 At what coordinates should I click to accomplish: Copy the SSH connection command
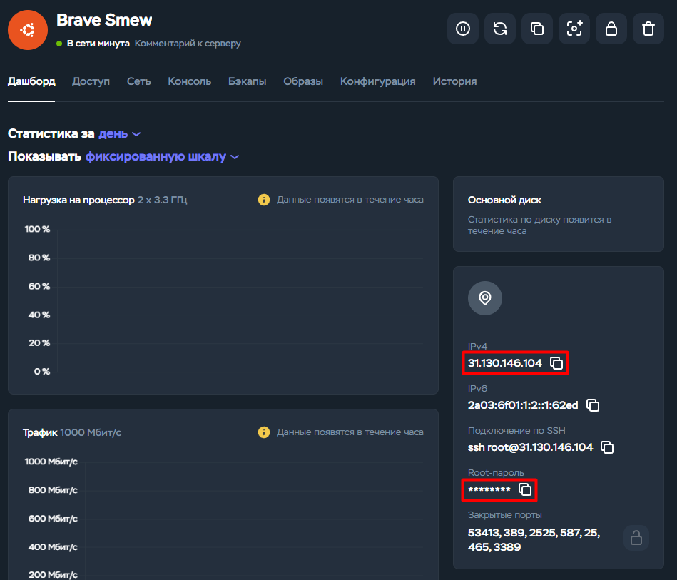click(607, 447)
